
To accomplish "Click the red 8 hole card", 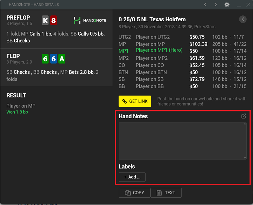I will click(x=54, y=20).
